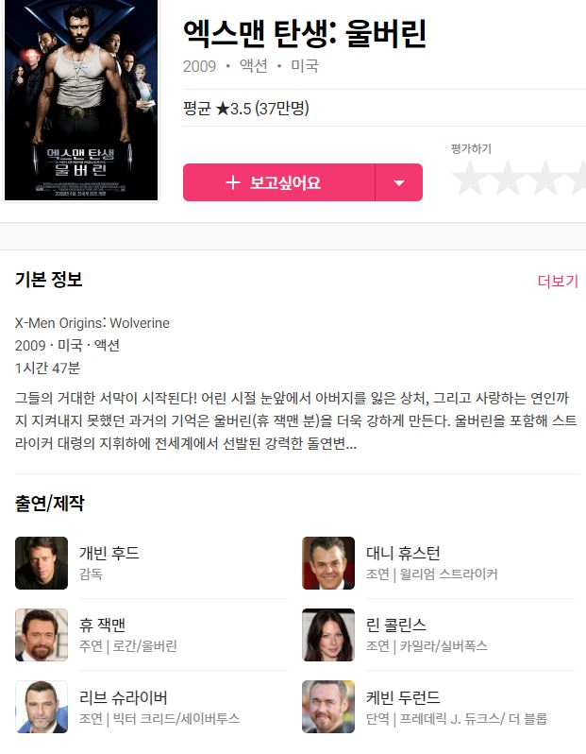Select the second rating star

507,178
